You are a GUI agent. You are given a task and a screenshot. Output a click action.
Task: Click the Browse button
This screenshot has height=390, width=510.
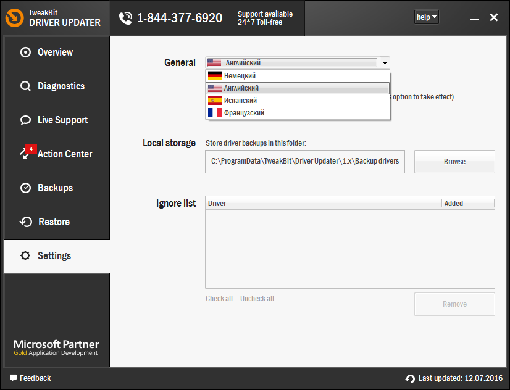click(454, 162)
